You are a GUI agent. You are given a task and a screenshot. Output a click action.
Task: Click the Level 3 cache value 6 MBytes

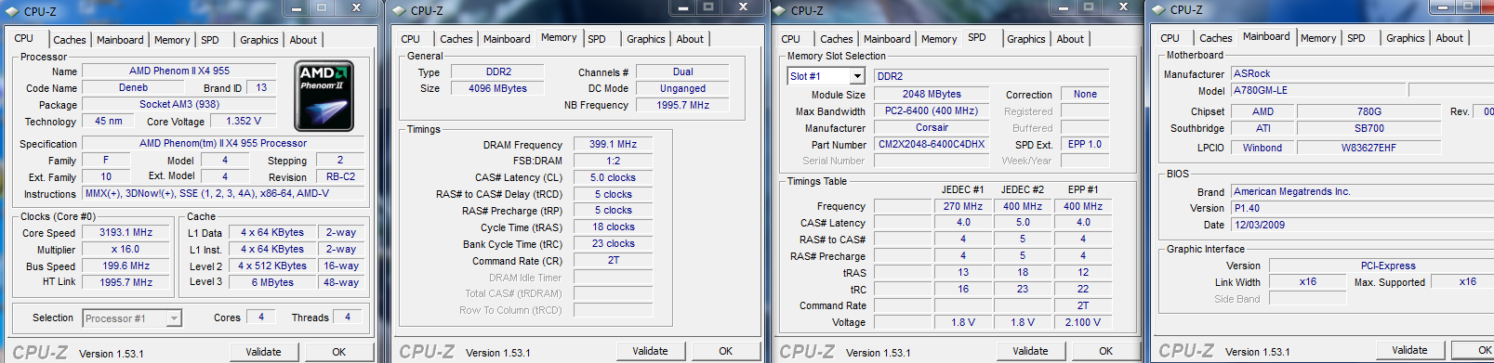point(272,282)
